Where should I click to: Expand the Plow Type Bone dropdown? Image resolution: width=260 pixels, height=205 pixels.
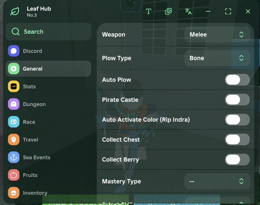[217, 58]
